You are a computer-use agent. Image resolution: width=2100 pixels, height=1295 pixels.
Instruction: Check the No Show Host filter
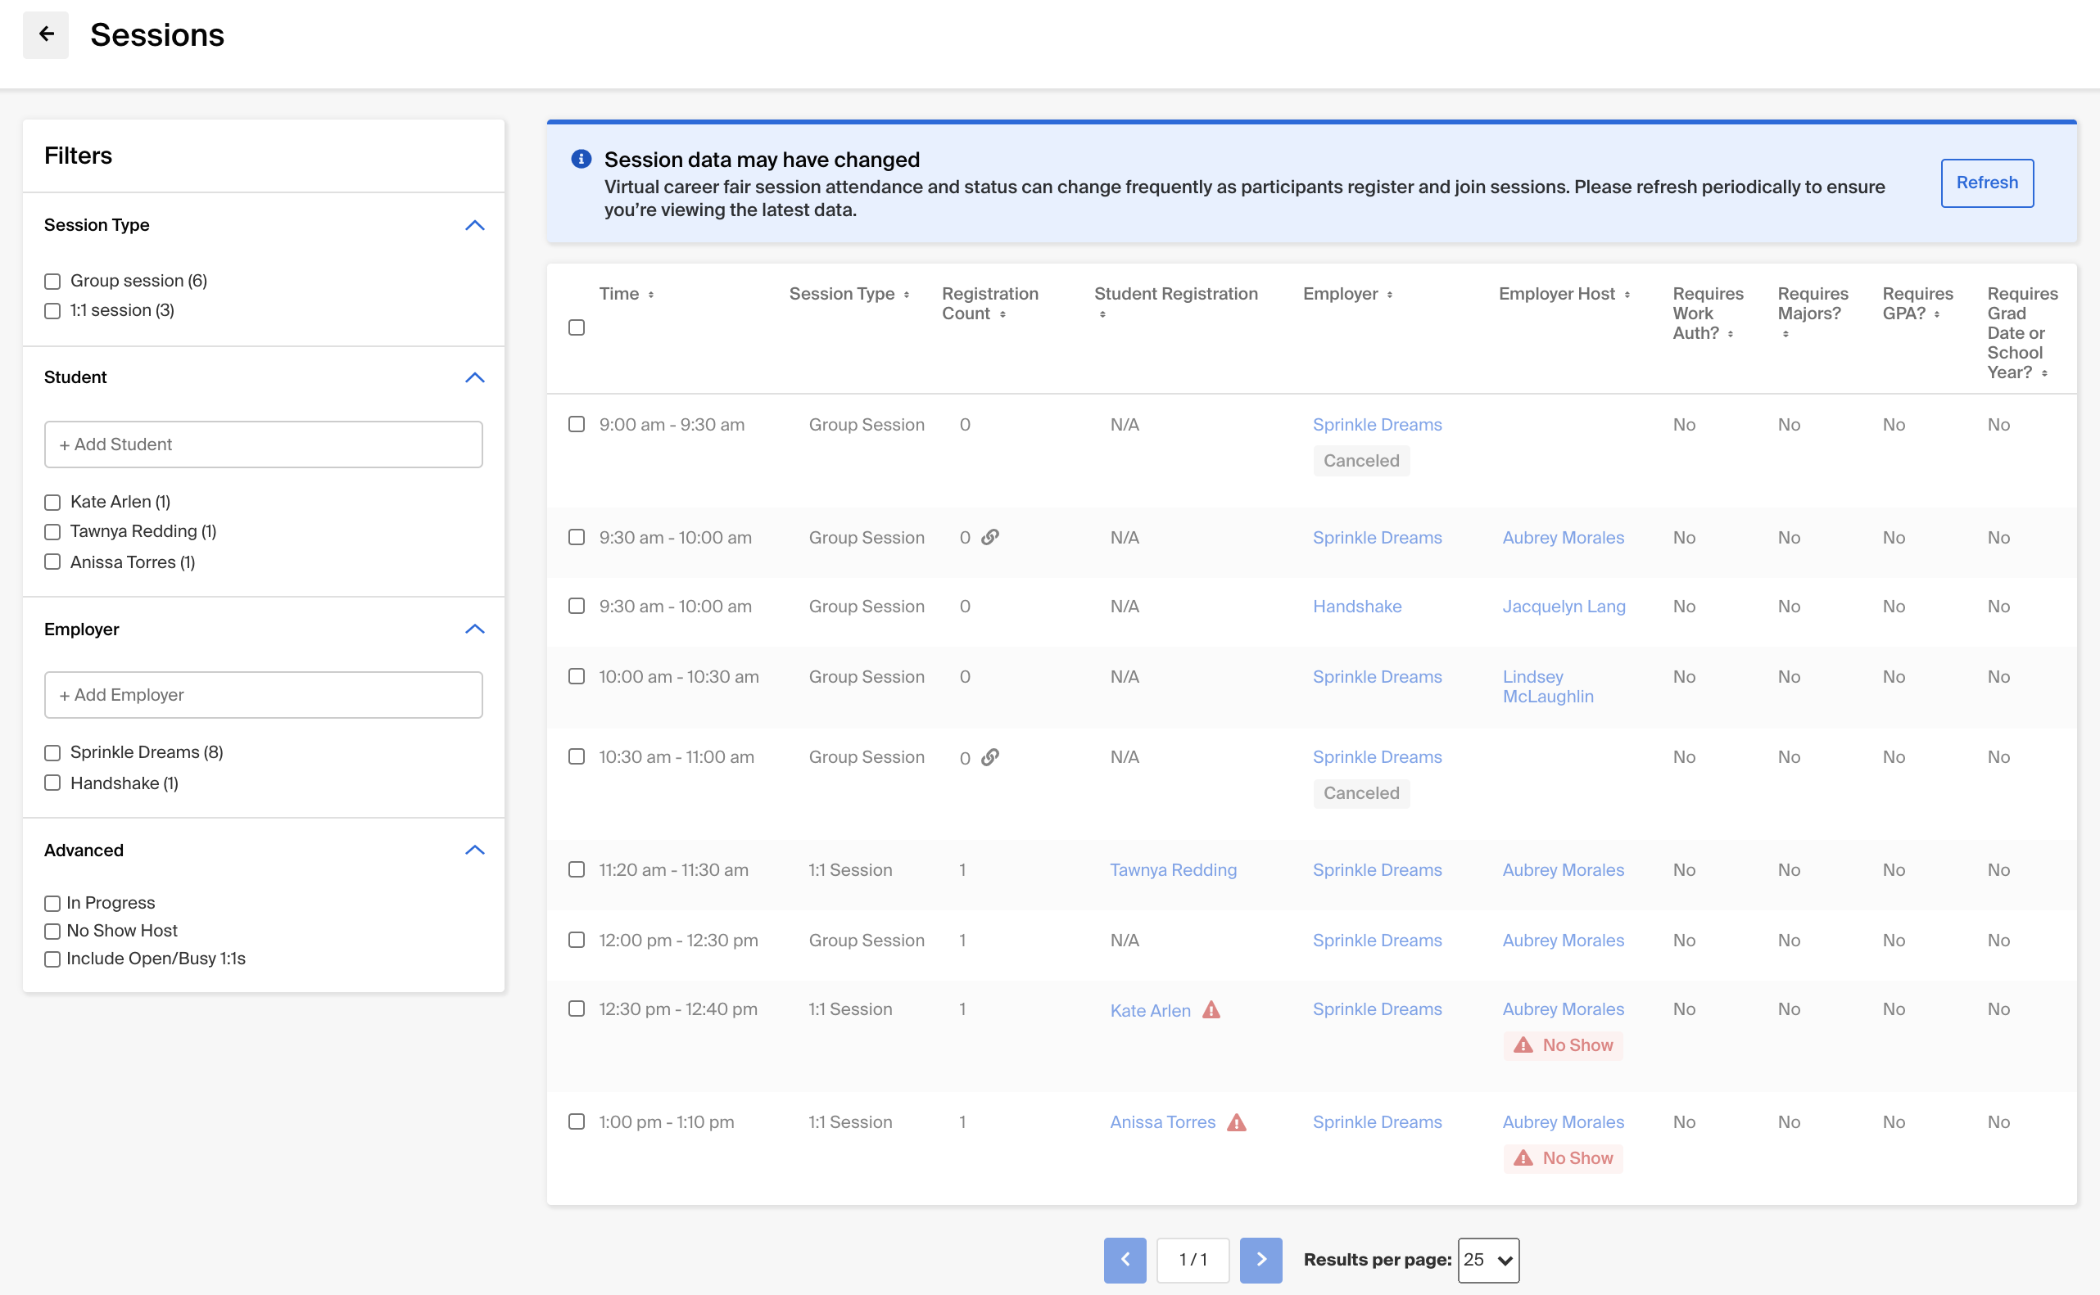pos(52,931)
